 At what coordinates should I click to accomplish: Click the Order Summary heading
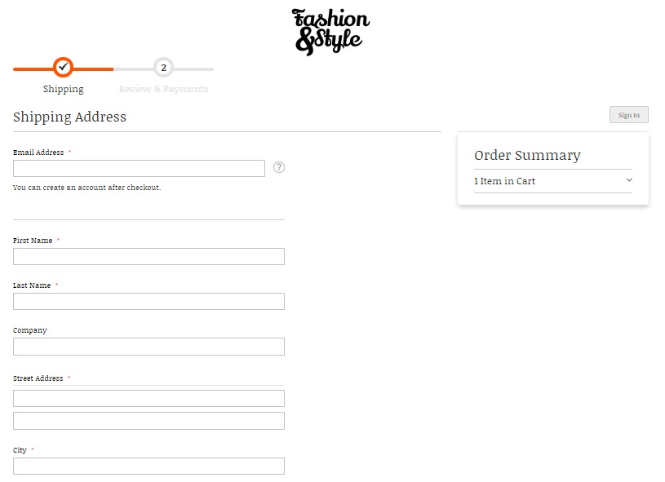coord(527,156)
